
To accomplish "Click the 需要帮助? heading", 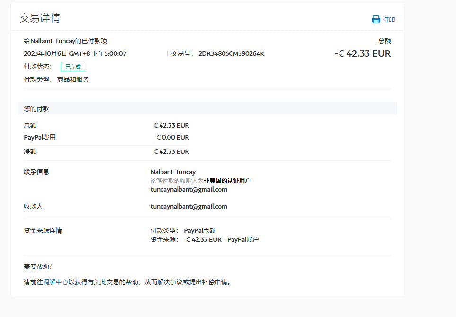I will pyautogui.click(x=38, y=266).
